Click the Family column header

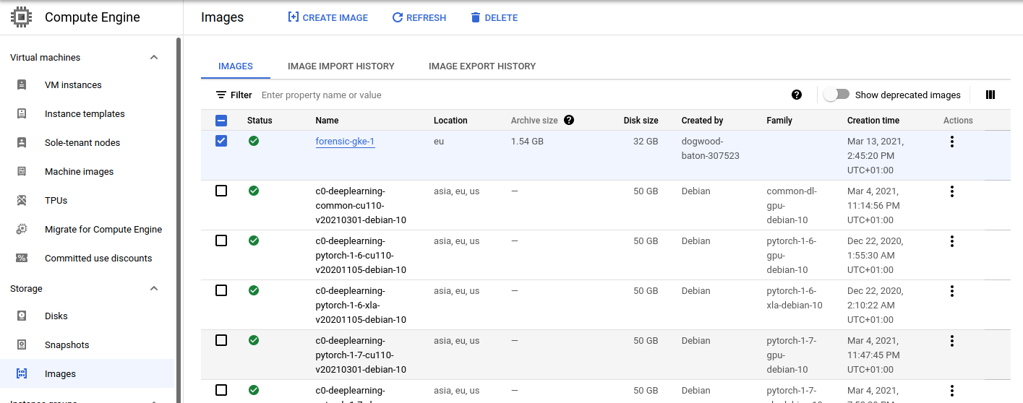[779, 121]
